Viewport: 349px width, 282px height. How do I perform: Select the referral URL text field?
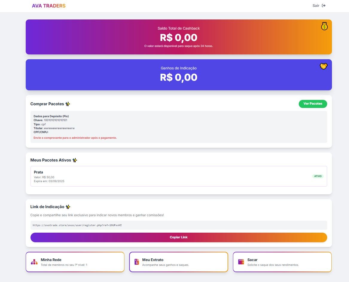(179, 225)
